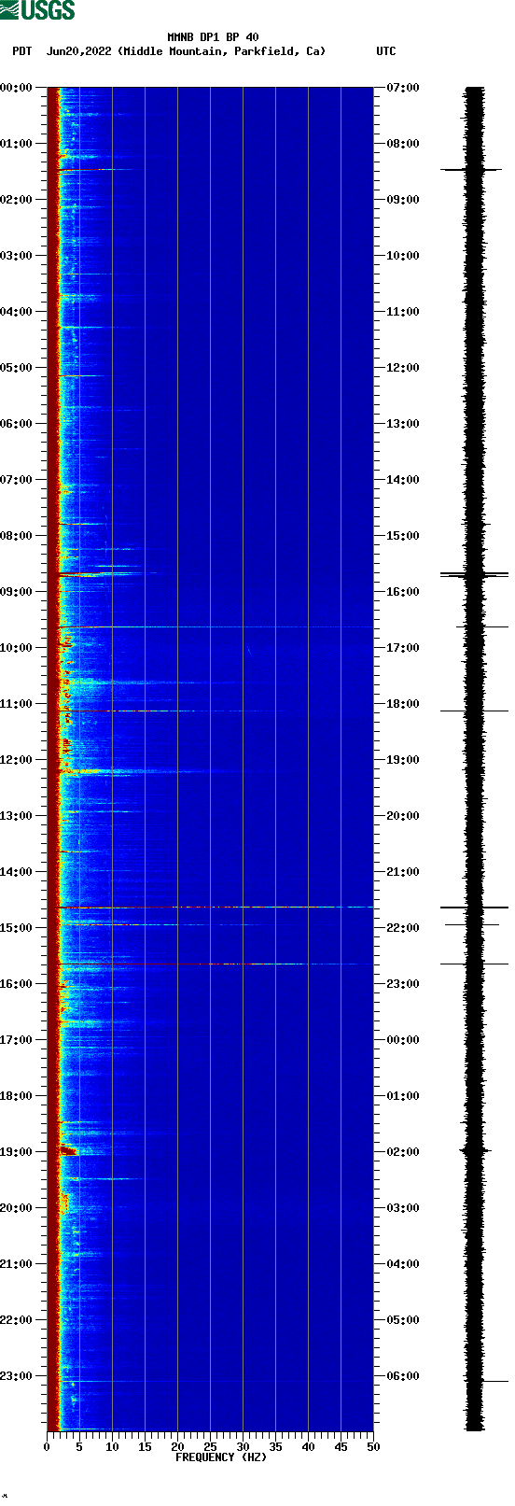
Task: Click the "30" frequency axis tick label
Action: pyautogui.click(x=243, y=1447)
